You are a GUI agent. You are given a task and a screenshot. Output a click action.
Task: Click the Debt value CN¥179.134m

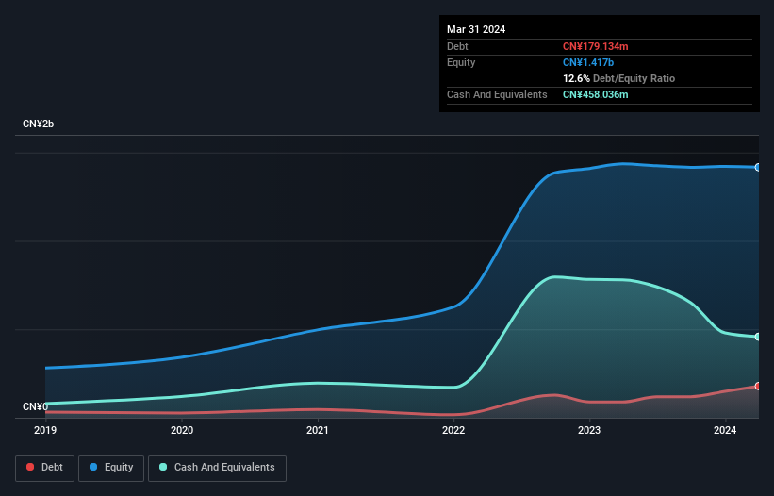[595, 46]
